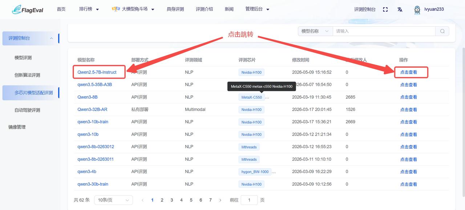The image size is (465, 210).
Task: Open the 10条/页 page size dropdown
Action: [113, 200]
